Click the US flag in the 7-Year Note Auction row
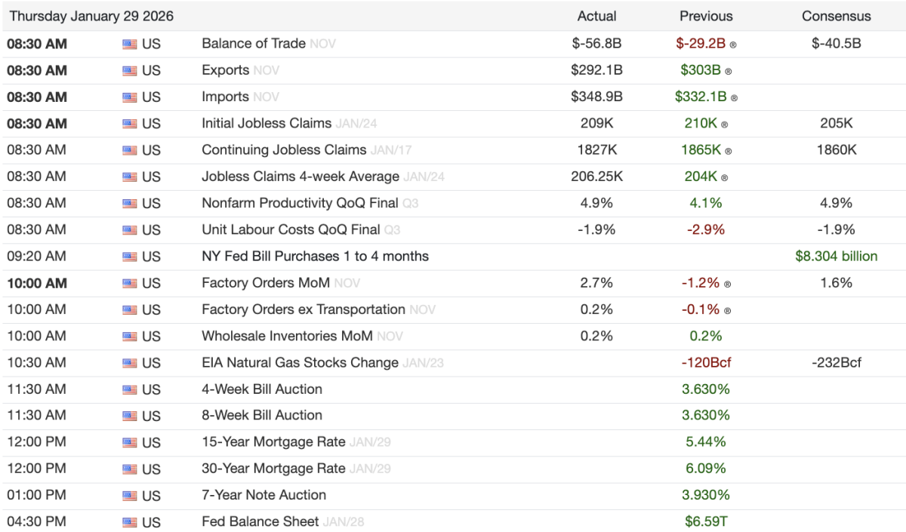 [x=130, y=496]
